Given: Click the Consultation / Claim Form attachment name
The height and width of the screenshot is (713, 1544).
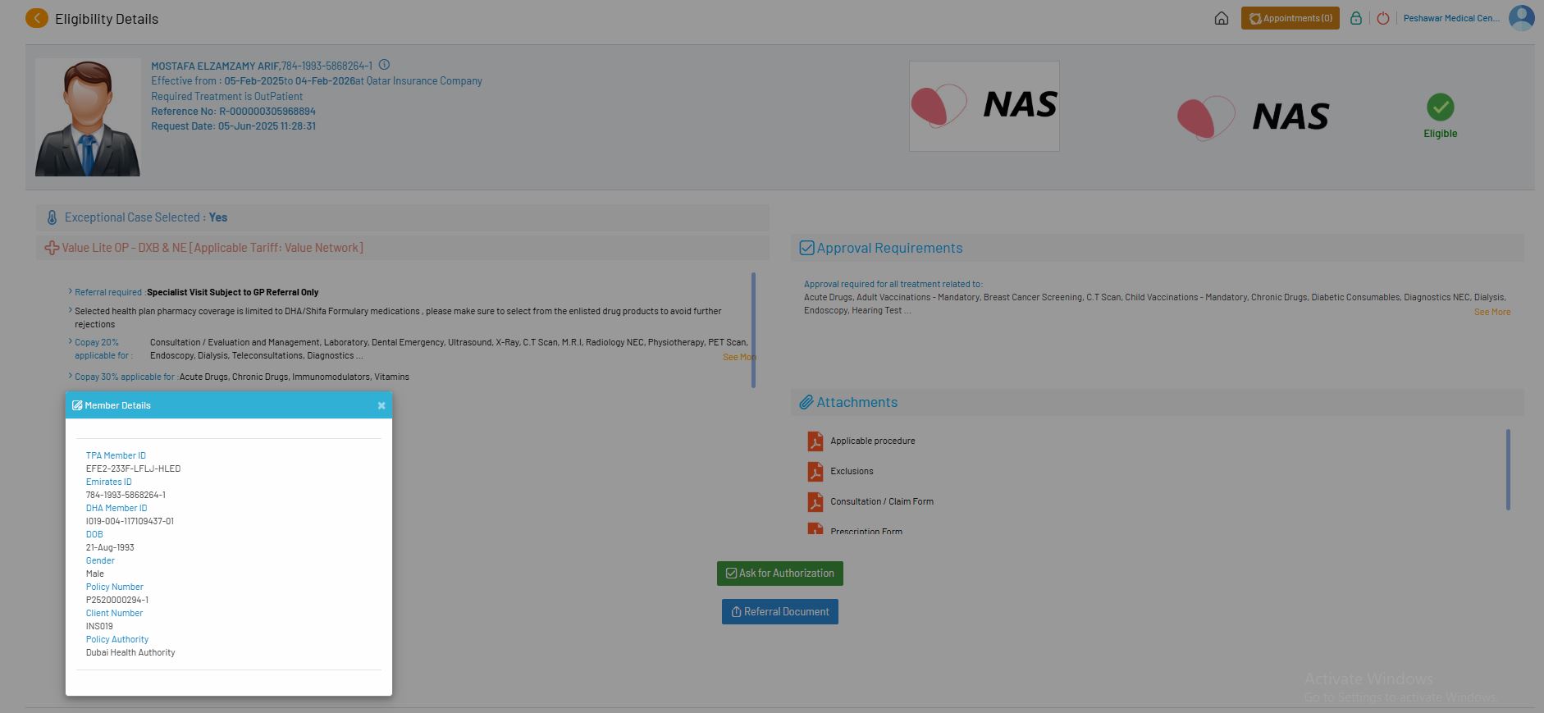Looking at the screenshot, I should [882, 502].
